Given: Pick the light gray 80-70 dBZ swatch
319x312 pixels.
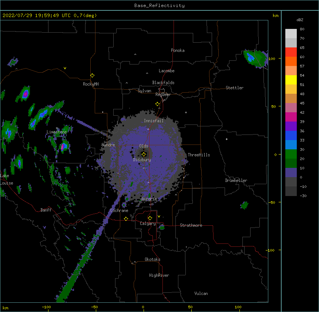Looking at the screenshot, I should pos(291,34).
